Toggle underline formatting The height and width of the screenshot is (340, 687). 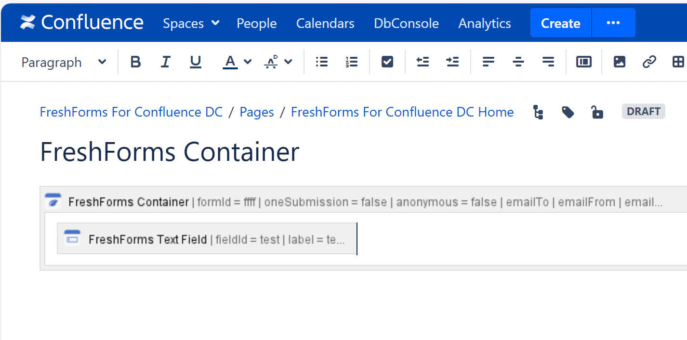coord(195,62)
